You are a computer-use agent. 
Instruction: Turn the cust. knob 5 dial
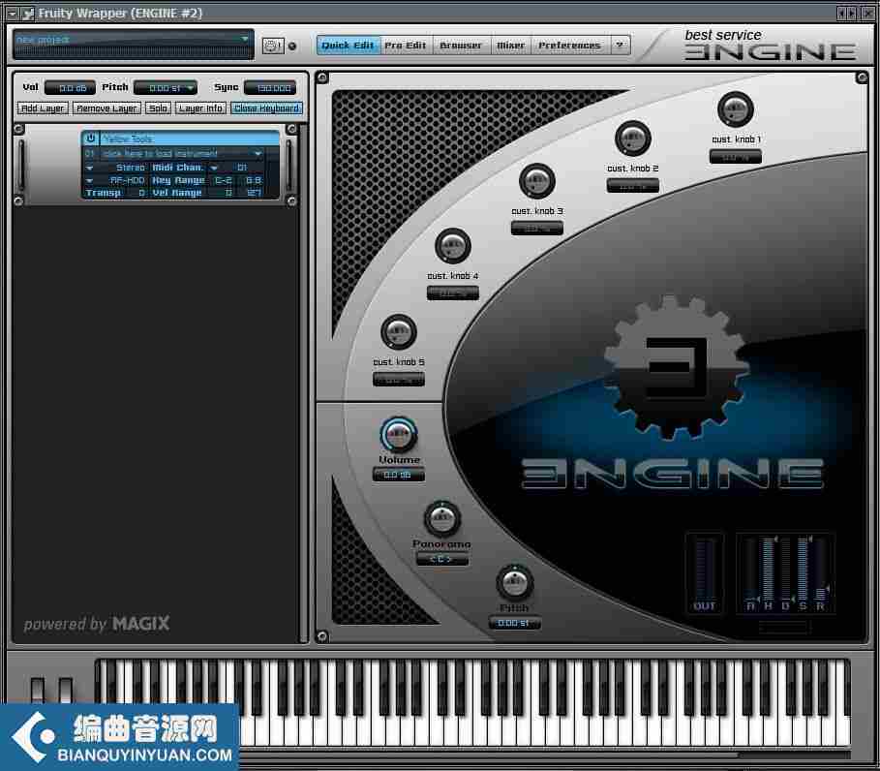[399, 332]
